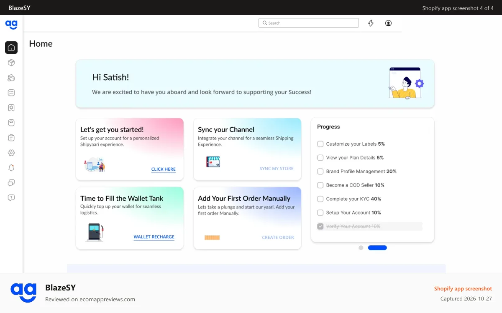This screenshot has width=502, height=313.
Task: Click the Home page title
Action: pyautogui.click(x=41, y=44)
